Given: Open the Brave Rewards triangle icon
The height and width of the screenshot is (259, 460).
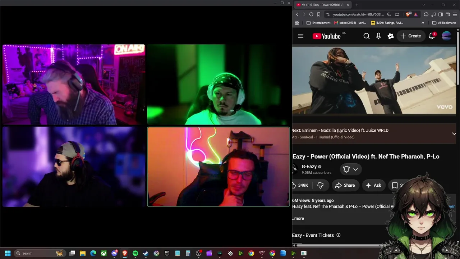Looking at the screenshot, I should (416, 14).
